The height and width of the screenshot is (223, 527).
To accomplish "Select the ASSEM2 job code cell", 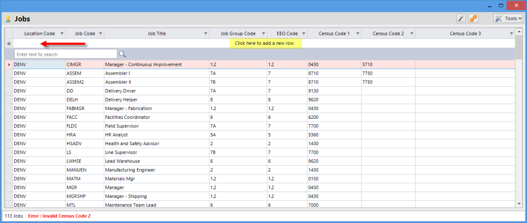I will click(x=85, y=82).
